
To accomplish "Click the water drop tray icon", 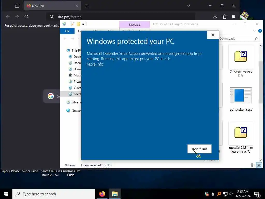I will coord(213,194).
